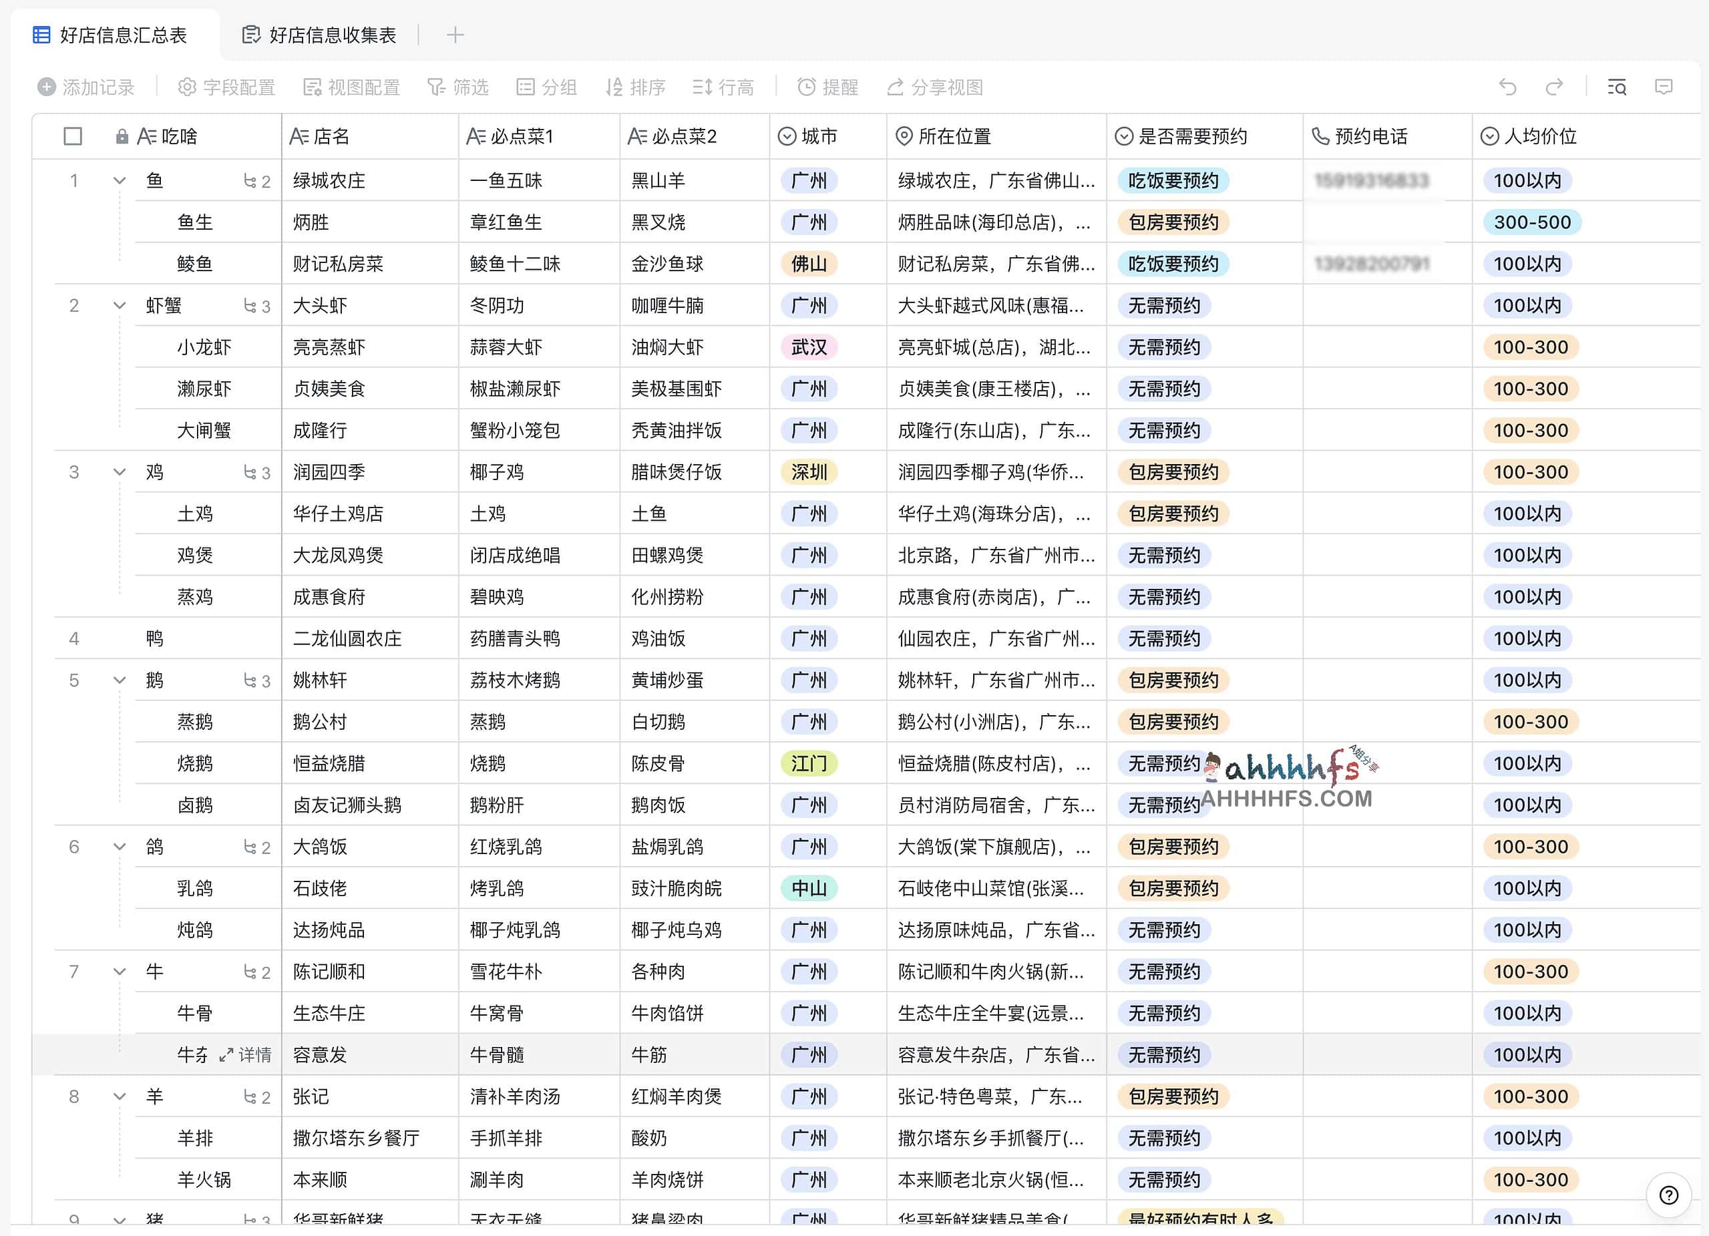Screen dimensions: 1709x1236
Task: Click the redo arrow icon
Action: click(1554, 87)
